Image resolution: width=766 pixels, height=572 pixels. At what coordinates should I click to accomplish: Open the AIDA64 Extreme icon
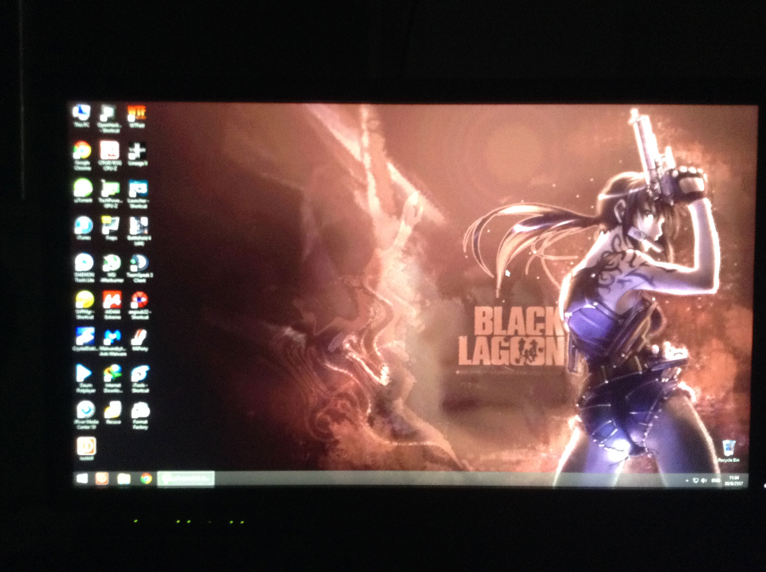112,304
